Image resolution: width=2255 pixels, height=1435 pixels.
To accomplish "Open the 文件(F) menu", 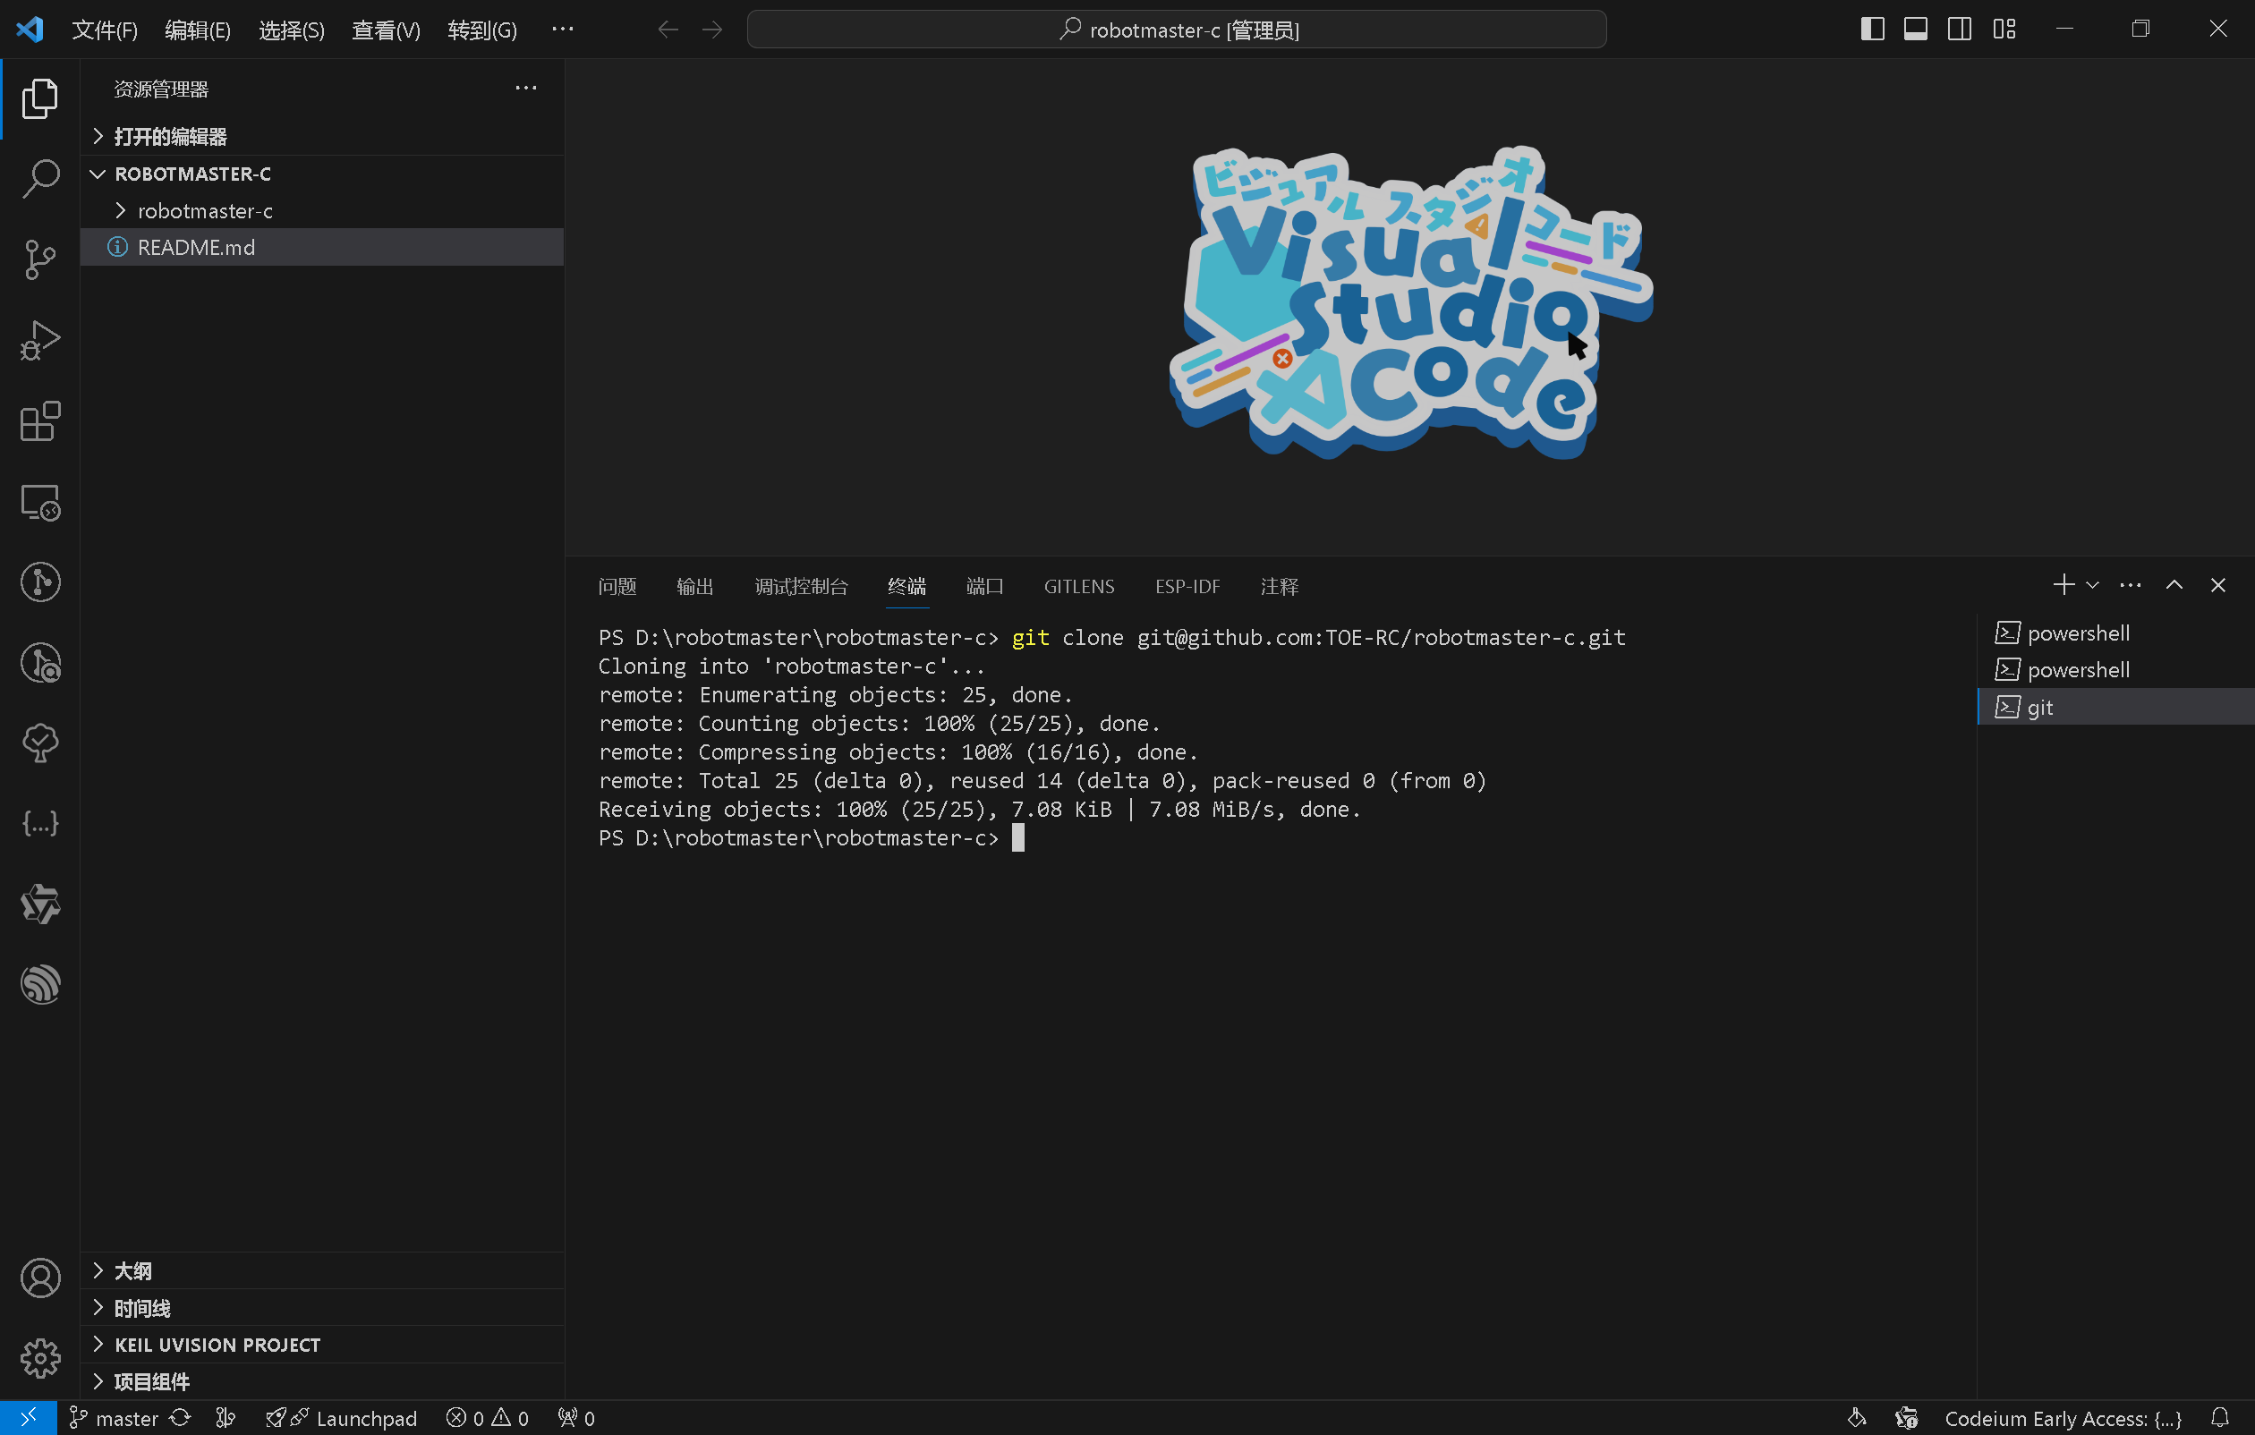I will point(105,30).
